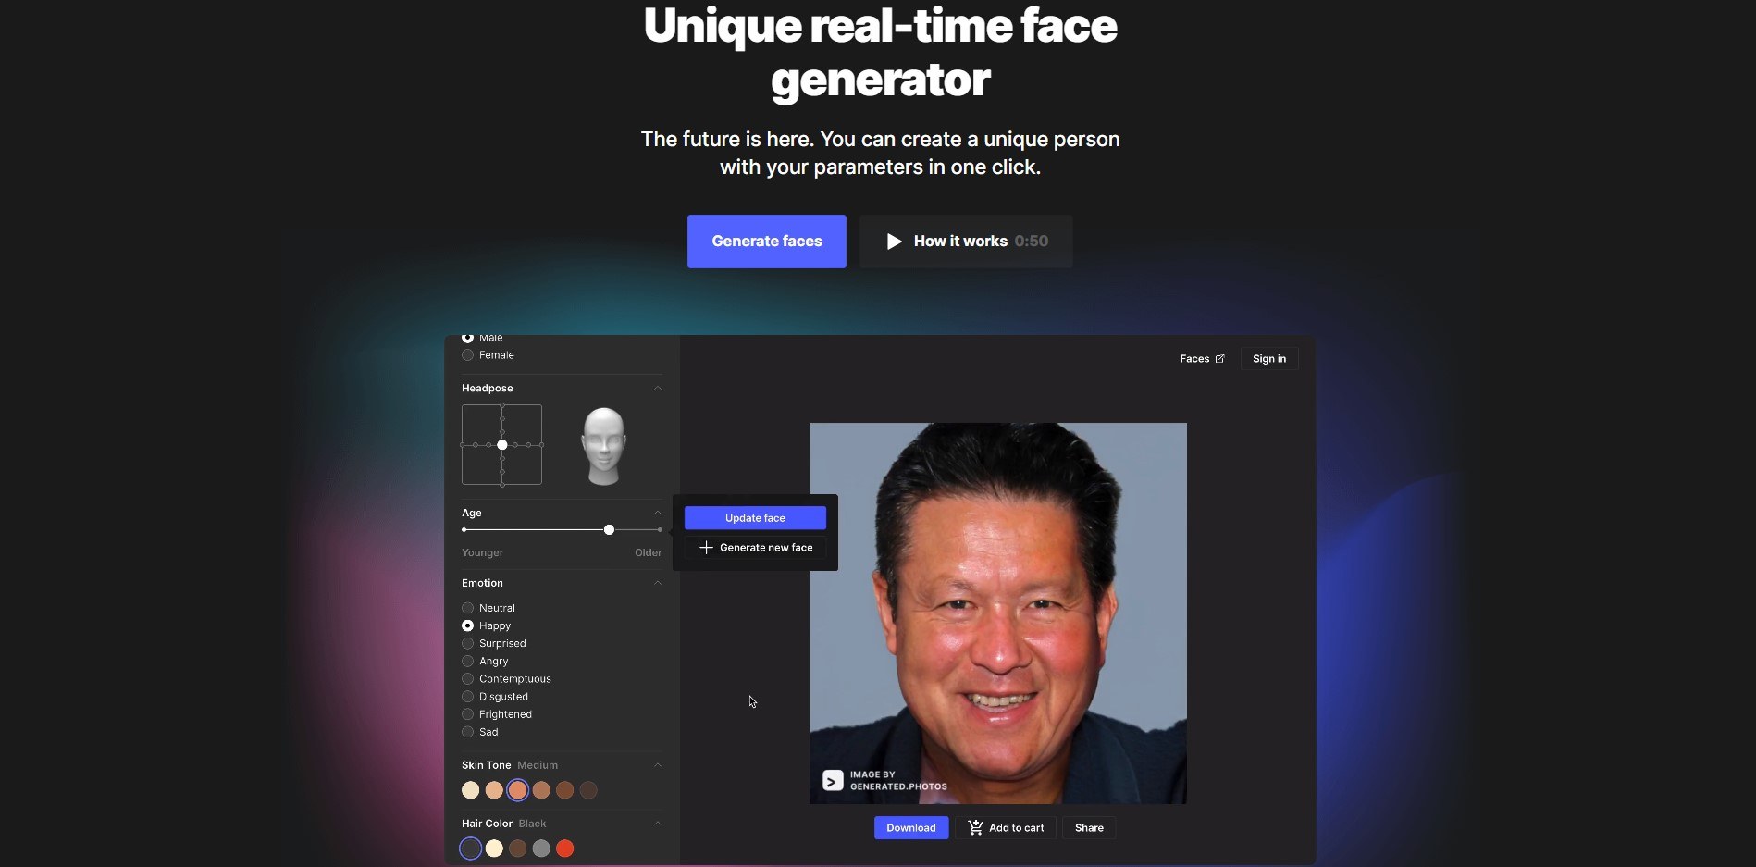
Task: Click the Age slider handle
Action: pyautogui.click(x=609, y=530)
